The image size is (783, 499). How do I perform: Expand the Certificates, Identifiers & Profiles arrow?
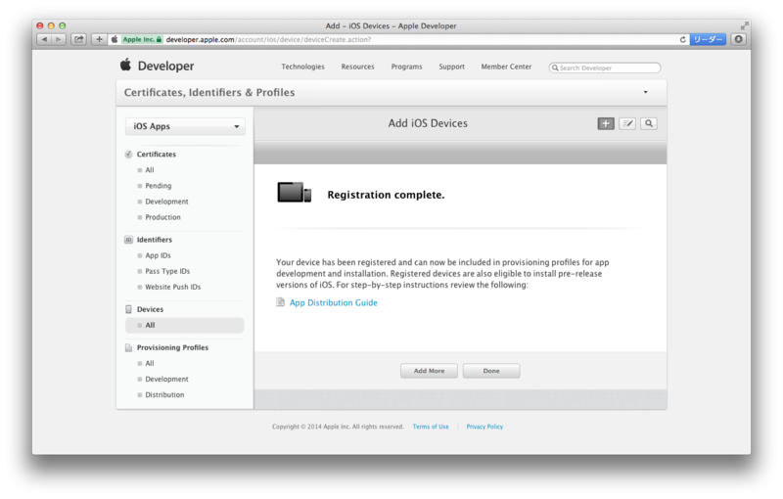[x=645, y=92]
